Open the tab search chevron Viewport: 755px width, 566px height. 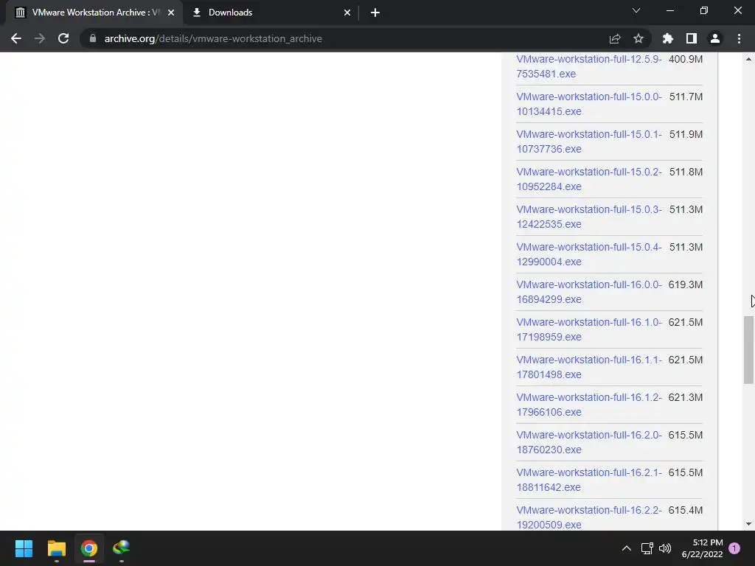click(636, 10)
